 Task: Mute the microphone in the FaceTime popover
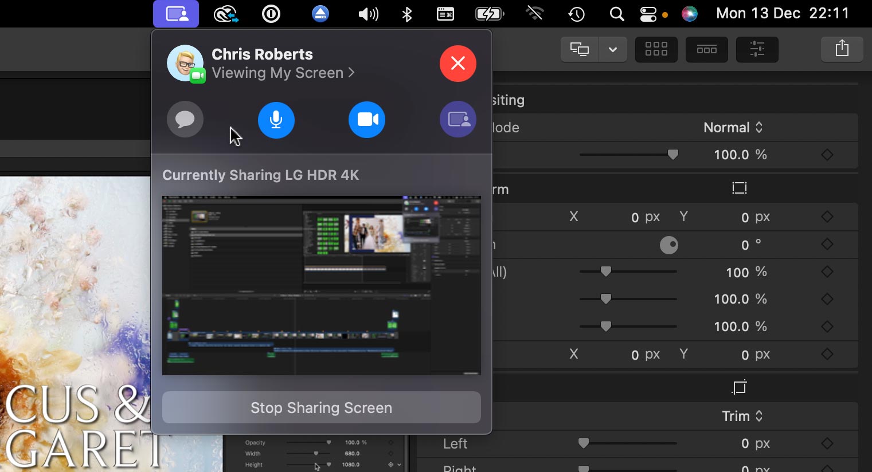coord(276,119)
